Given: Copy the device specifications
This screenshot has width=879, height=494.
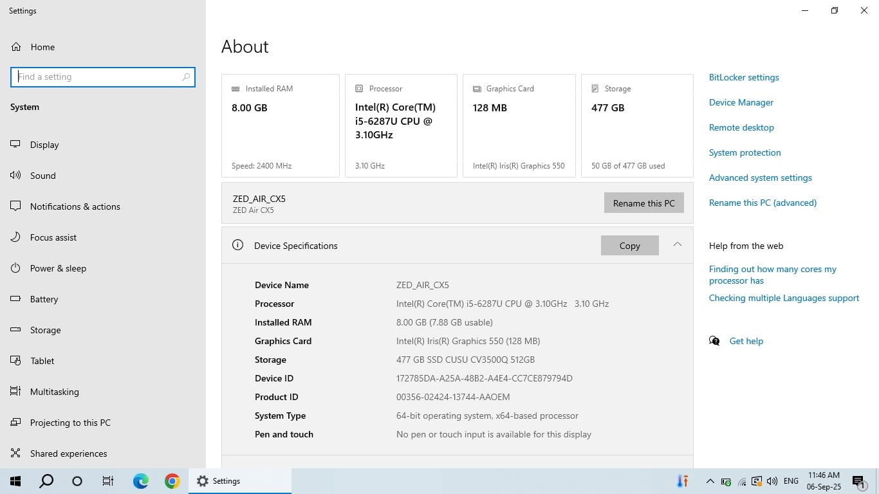Looking at the screenshot, I should 630,246.
